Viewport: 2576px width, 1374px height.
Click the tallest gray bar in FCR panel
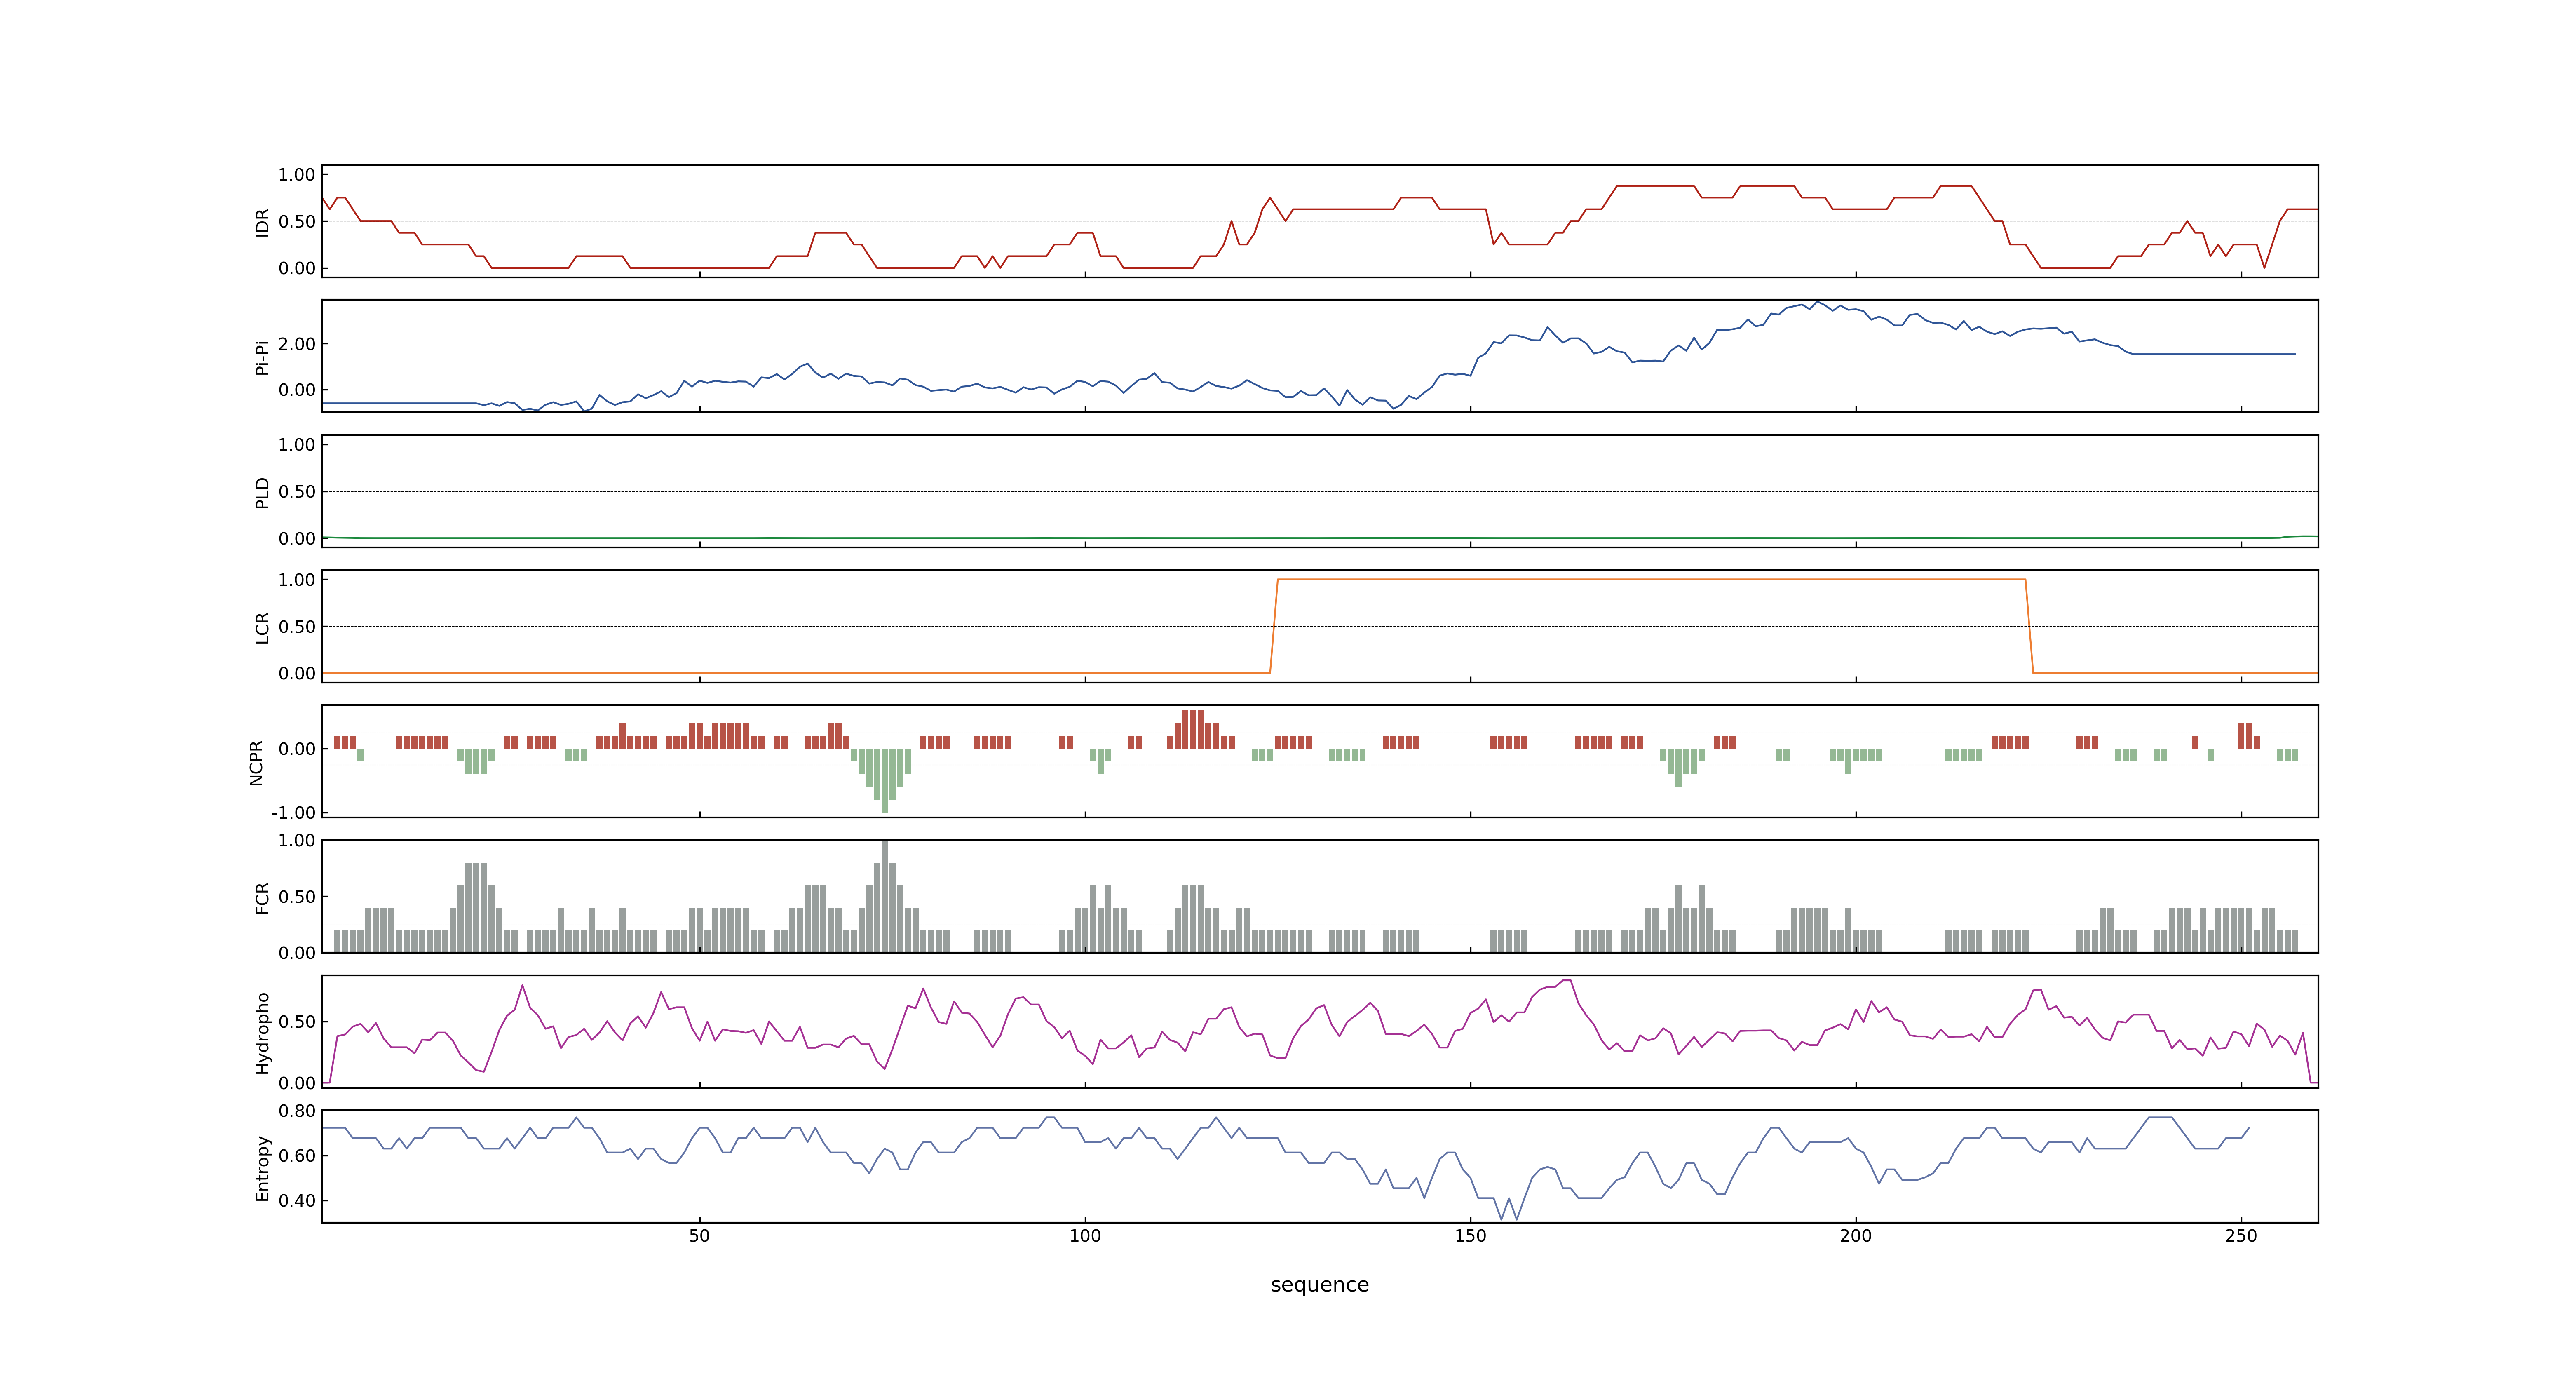click(884, 896)
